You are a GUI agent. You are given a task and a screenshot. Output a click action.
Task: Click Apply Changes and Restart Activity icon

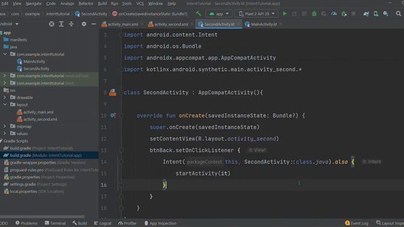point(295,14)
